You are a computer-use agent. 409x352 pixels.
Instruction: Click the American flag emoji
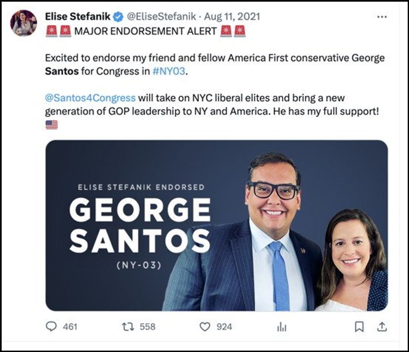tap(51, 125)
